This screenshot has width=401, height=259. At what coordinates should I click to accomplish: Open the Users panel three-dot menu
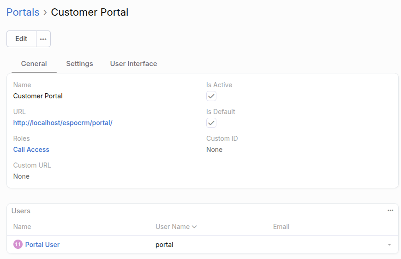pos(390,211)
